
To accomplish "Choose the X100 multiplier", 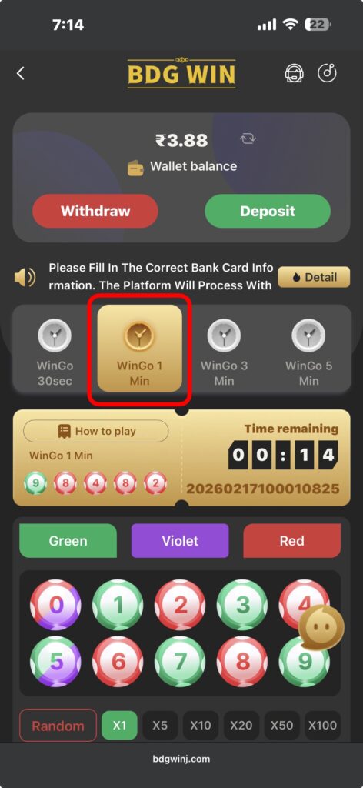I will click(322, 726).
